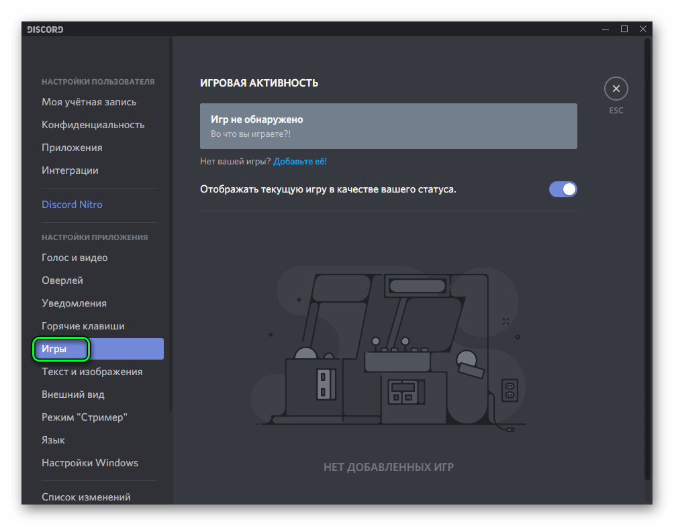The image size is (674, 526).
Task: Click the 'Игр не обнаружено' game banner
Action: pyautogui.click(x=388, y=126)
